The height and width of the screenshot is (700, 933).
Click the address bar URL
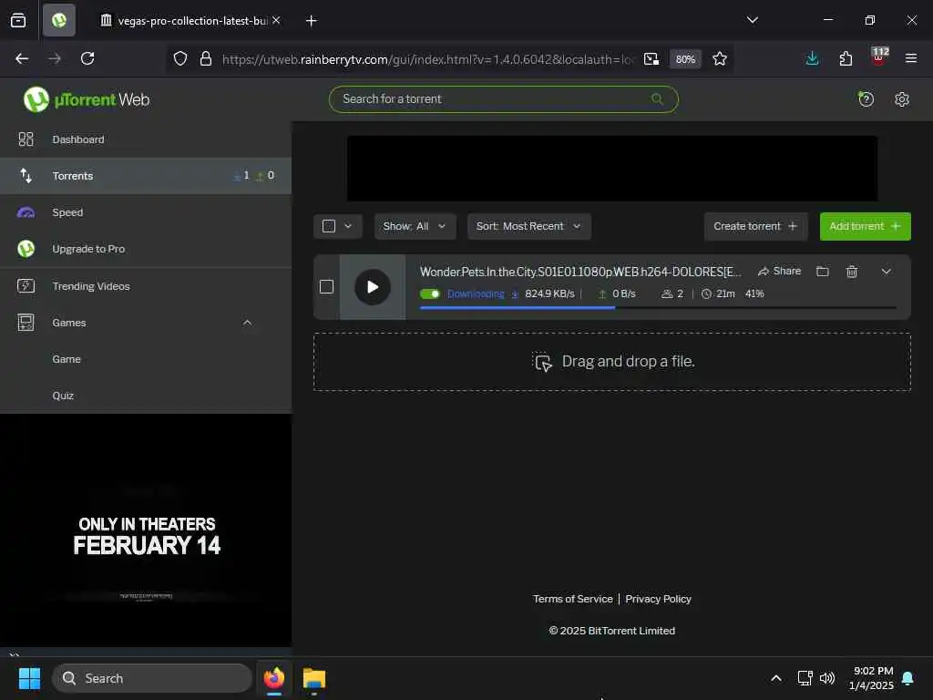426,59
